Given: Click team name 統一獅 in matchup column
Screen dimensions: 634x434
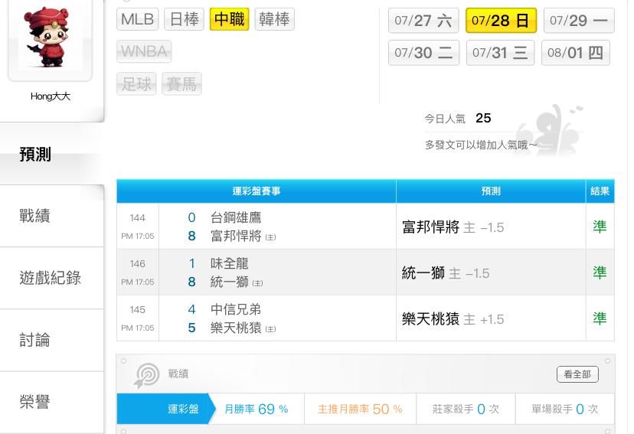Looking at the screenshot, I should pyautogui.click(x=229, y=282).
